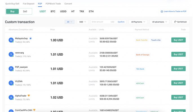Select the USDT coin tab

pyautogui.click(x=43, y=12)
